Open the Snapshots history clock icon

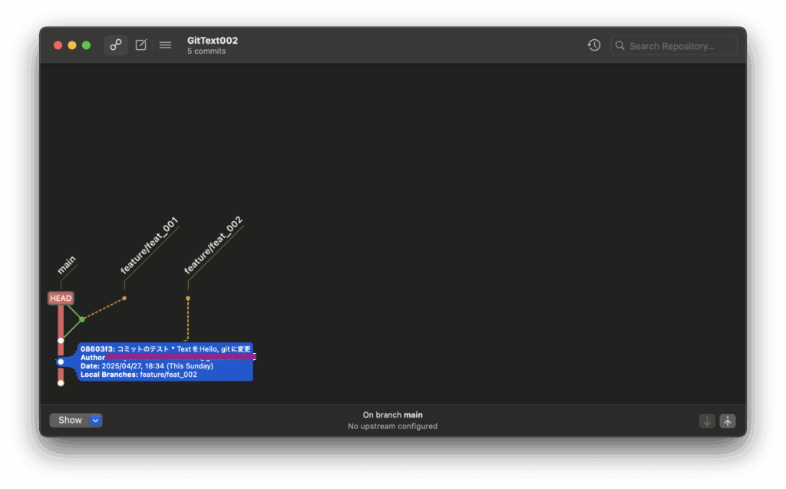(x=594, y=45)
